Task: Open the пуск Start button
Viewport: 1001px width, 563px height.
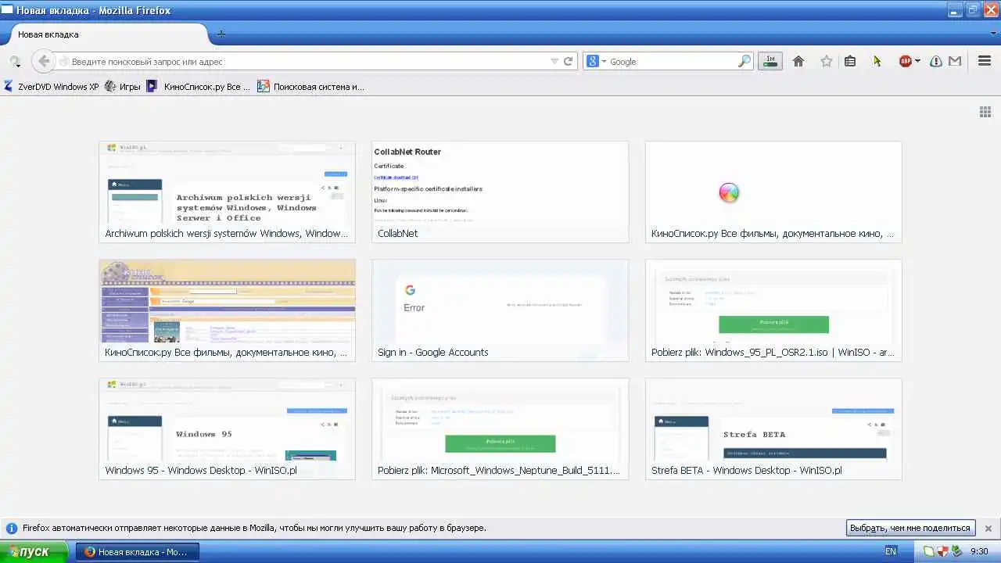Action: point(34,551)
